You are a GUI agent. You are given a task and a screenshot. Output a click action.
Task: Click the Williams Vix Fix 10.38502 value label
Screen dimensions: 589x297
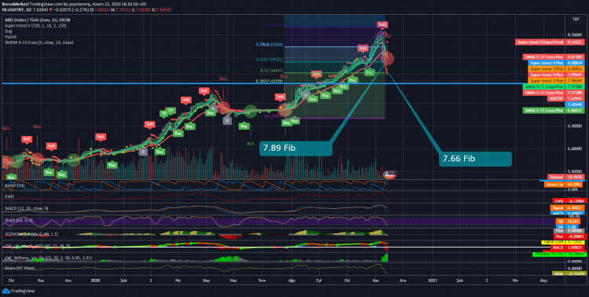click(558, 254)
